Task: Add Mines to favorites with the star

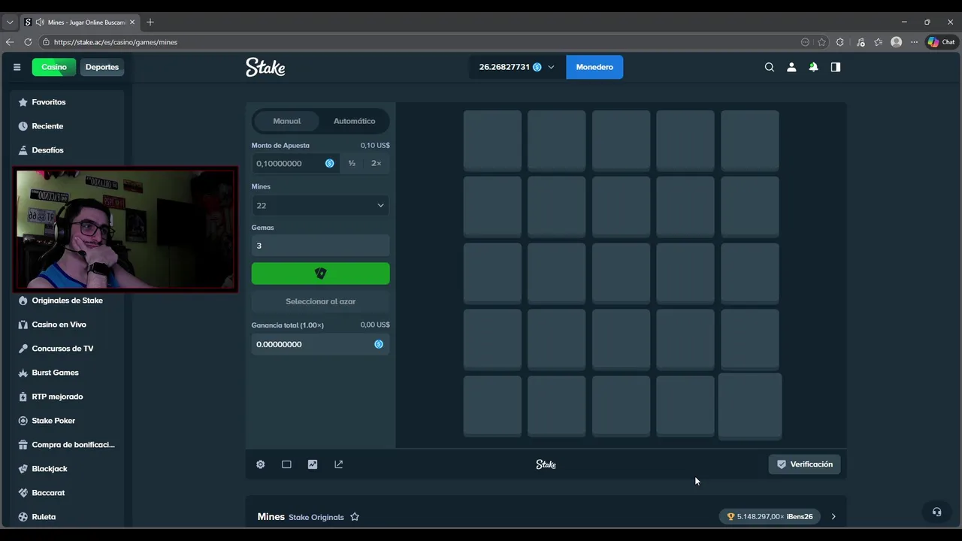Action: [x=355, y=517]
